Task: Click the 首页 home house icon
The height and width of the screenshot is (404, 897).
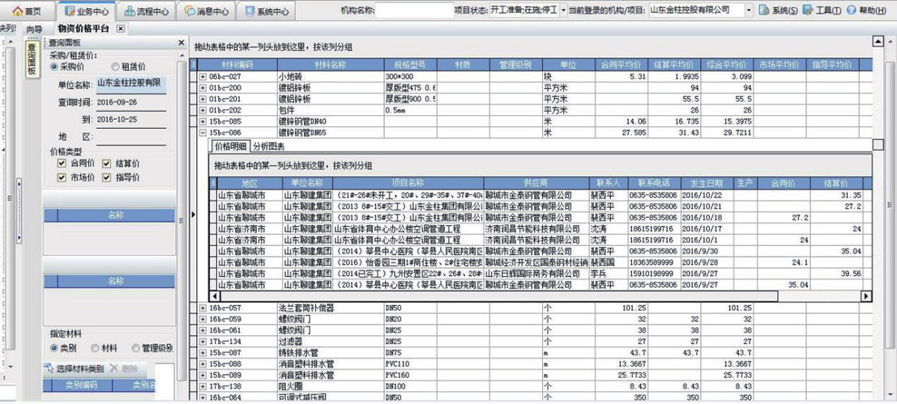Action: [x=16, y=11]
